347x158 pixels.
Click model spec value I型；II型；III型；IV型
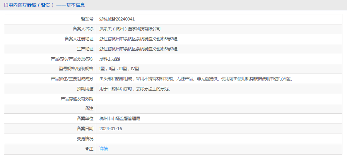[119, 69]
